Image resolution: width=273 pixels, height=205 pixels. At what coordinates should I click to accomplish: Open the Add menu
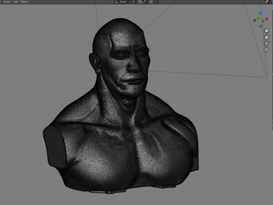[16, 2]
